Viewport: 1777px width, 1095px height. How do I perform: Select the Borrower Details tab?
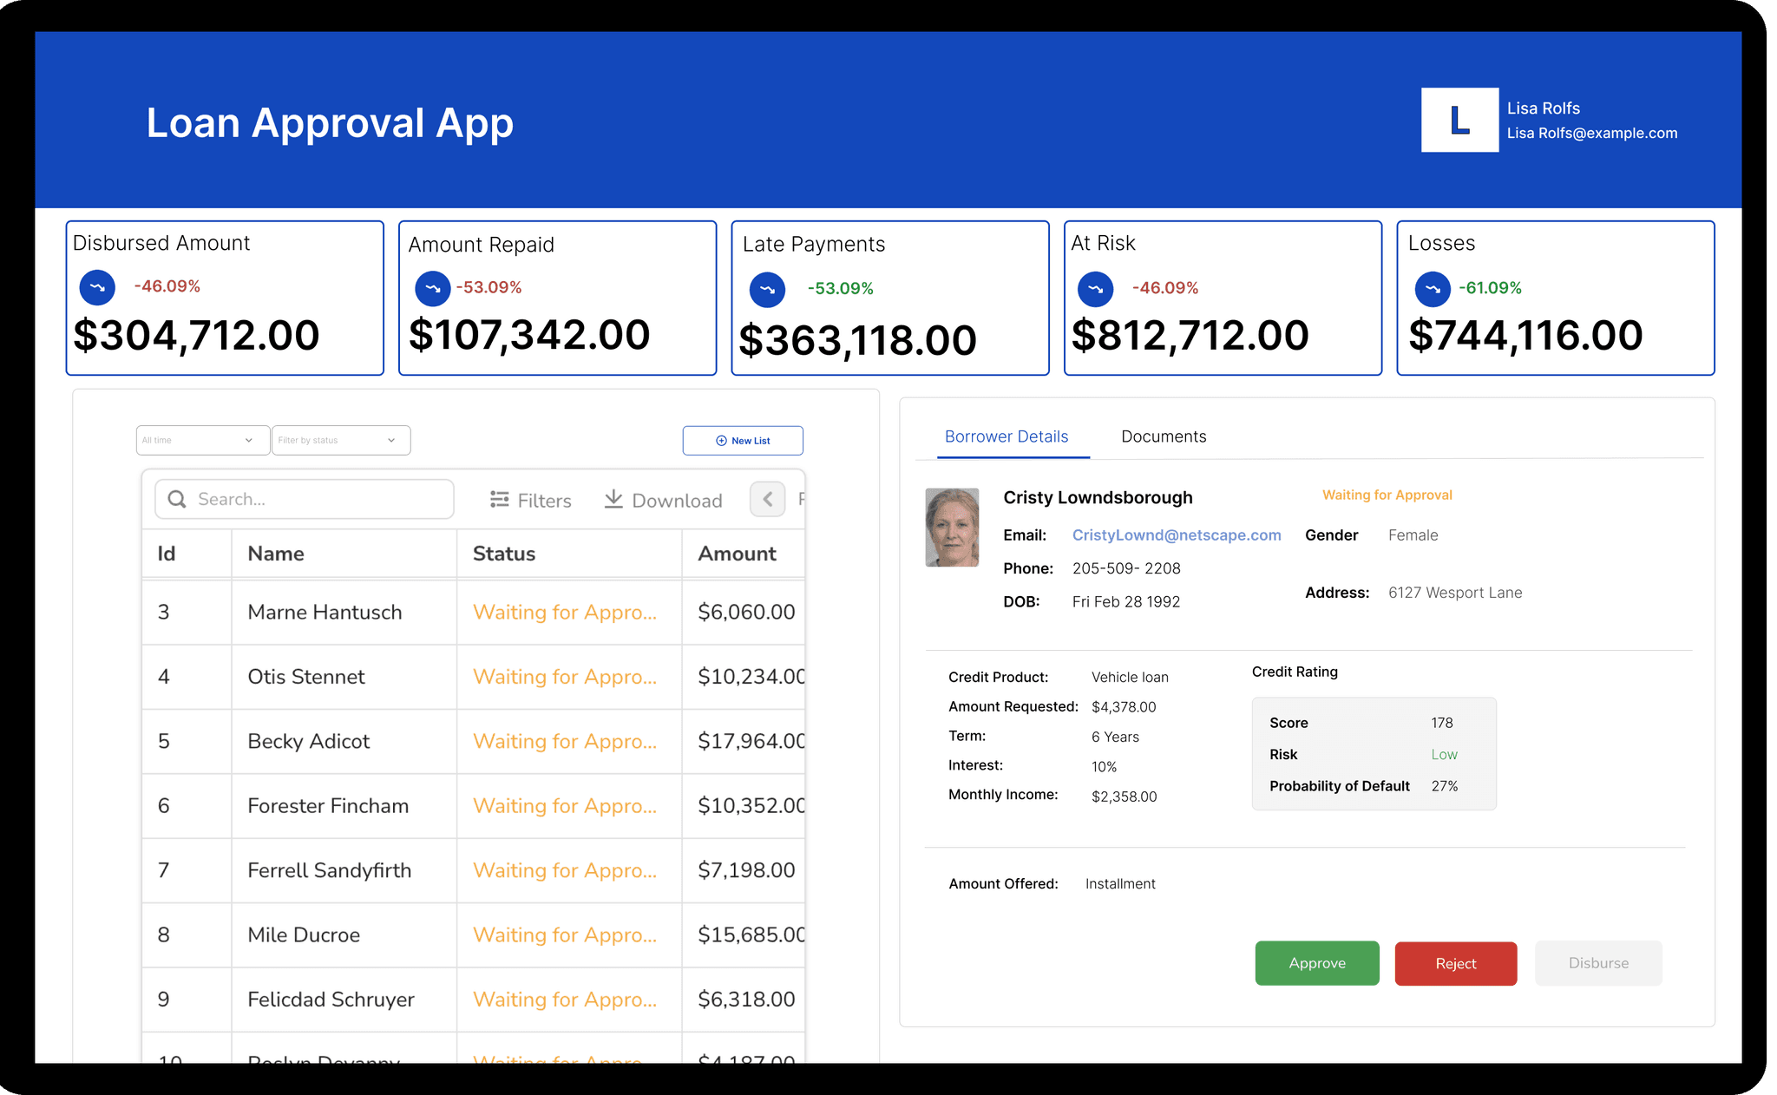(1007, 436)
